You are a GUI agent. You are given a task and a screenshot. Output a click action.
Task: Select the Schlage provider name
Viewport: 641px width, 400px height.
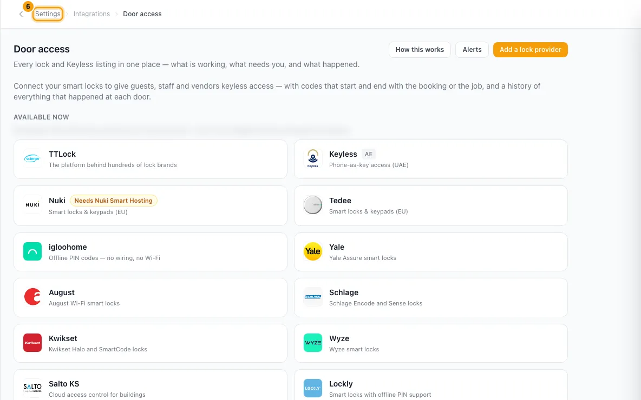coord(344,292)
